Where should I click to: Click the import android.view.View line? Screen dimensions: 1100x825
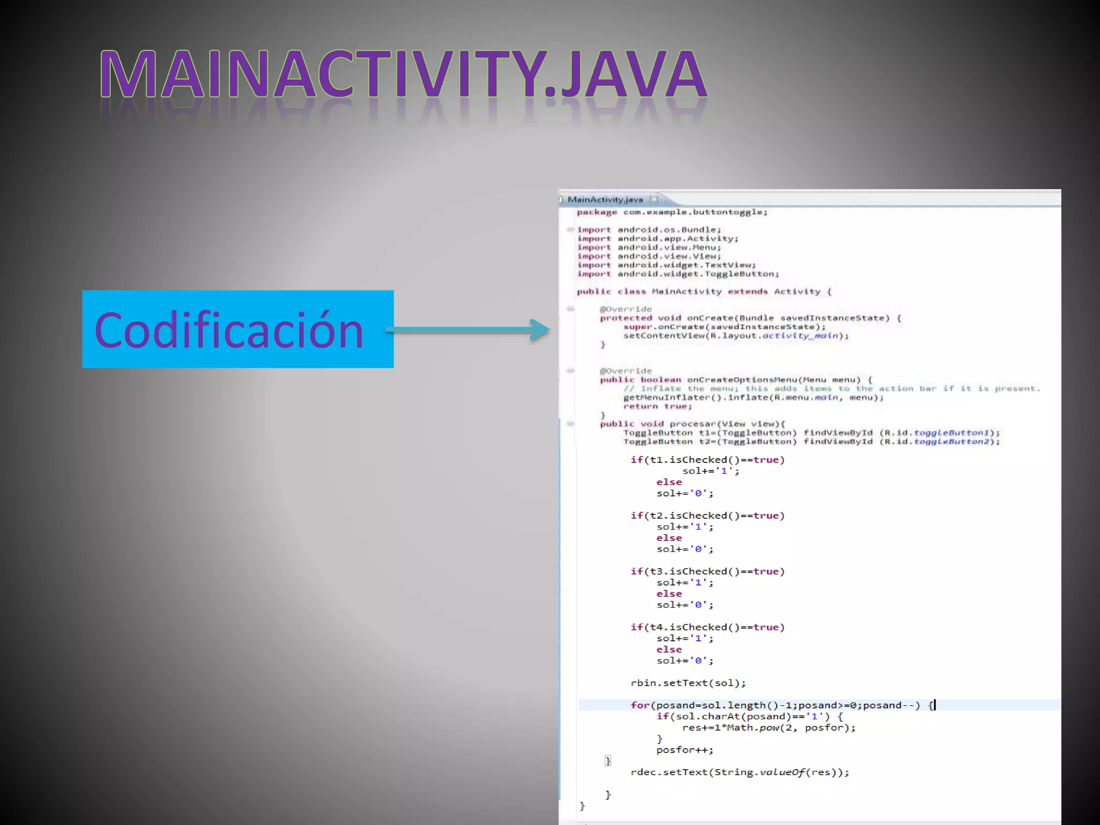point(649,256)
